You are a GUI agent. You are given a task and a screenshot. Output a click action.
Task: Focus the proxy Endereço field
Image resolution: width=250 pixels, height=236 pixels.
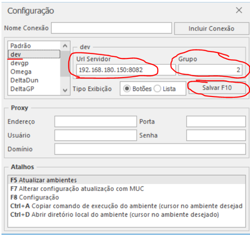pos(96,122)
